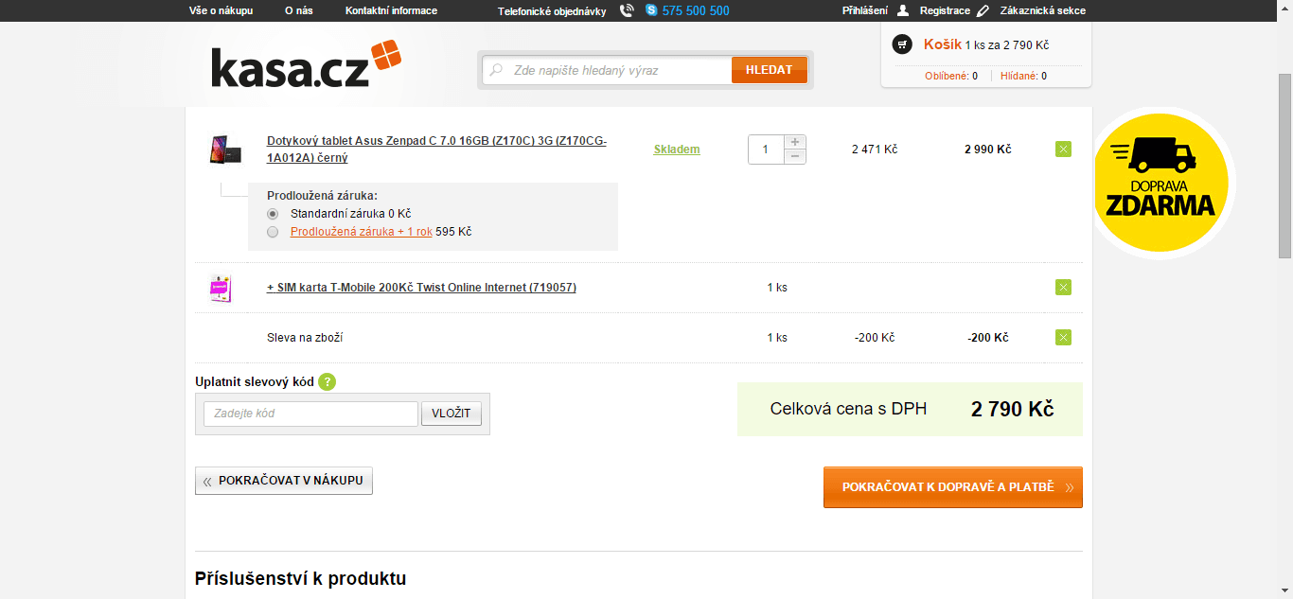Click the 2 790 Kč total price
Screen dimensions: 1293x599
pos(1012,409)
